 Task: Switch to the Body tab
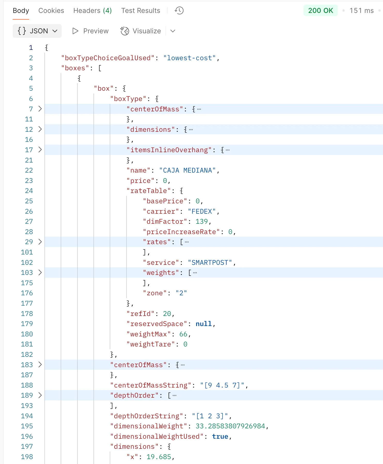click(21, 11)
